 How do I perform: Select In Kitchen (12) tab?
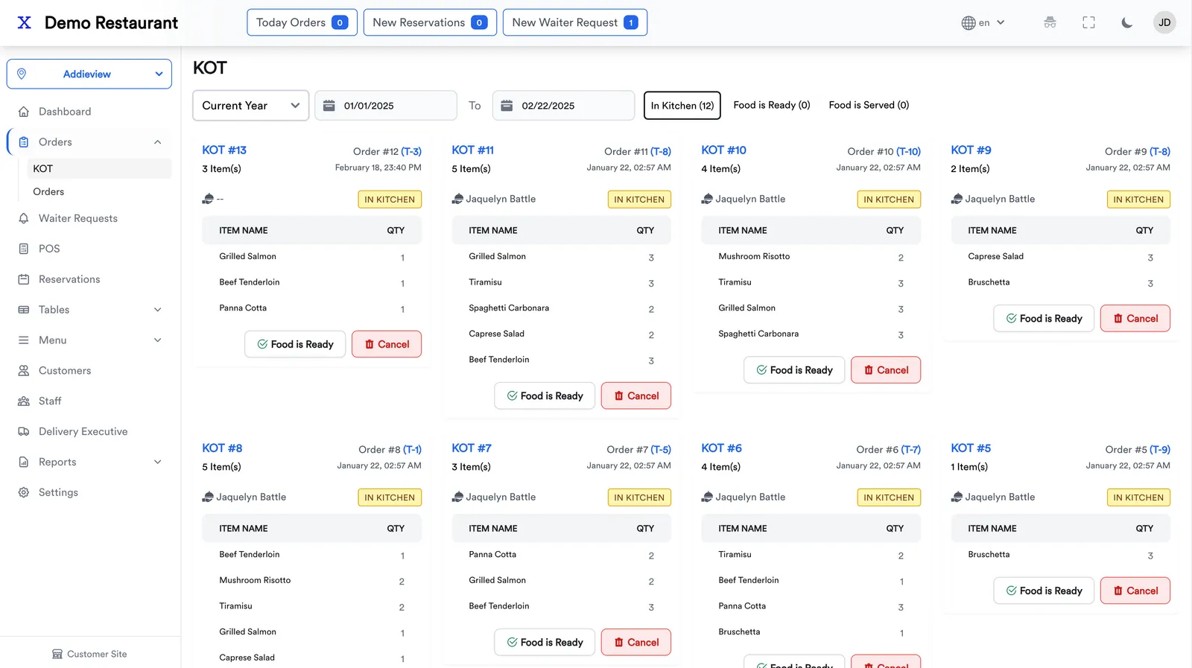pos(682,106)
